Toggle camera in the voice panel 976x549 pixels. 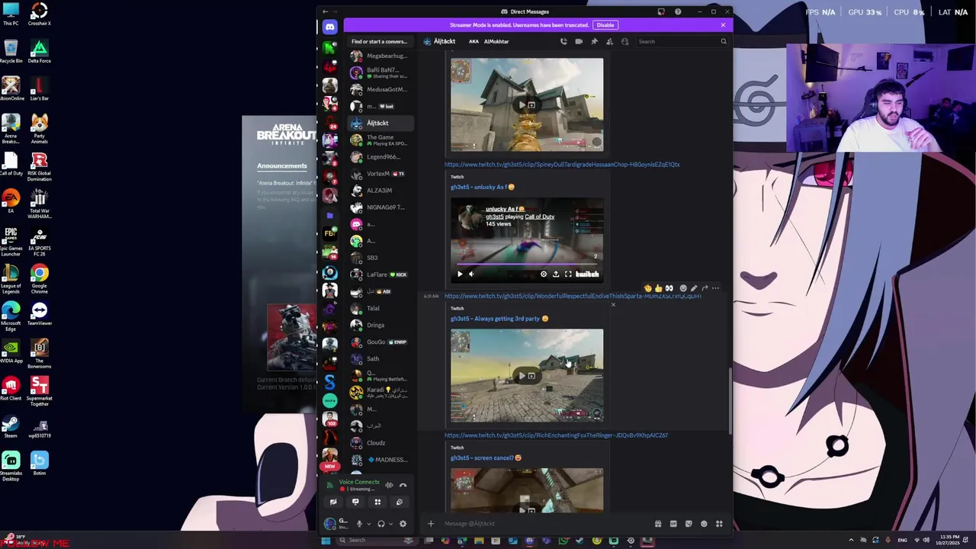[333, 502]
